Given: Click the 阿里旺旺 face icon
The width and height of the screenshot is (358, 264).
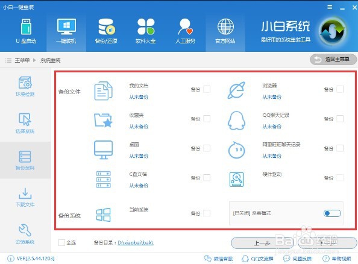Looking at the screenshot, I should coord(236,150).
